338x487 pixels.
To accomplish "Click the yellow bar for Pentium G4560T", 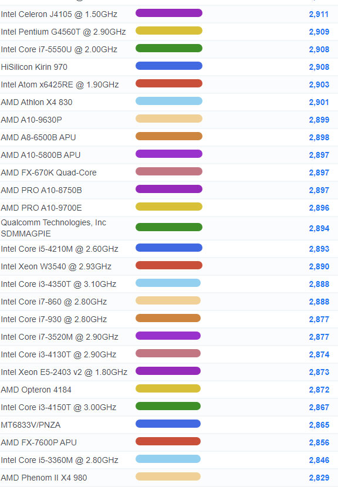I will [169, 31].
